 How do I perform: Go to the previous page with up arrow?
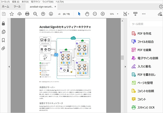point(43,14)
